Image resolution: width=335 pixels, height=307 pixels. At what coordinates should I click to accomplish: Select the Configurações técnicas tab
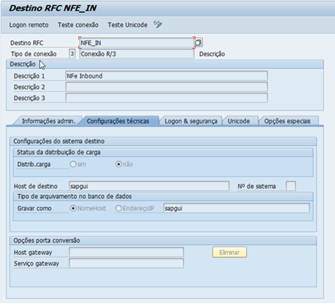coord(118,121)
